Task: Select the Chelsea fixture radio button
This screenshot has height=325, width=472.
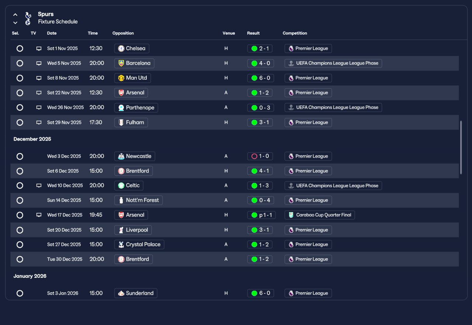Action: (x=20, y=49)
